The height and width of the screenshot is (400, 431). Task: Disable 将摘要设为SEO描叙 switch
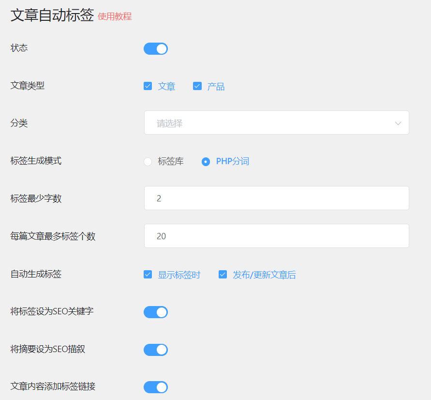(156, 350)
